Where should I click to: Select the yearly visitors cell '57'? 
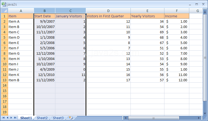point(147,80)
